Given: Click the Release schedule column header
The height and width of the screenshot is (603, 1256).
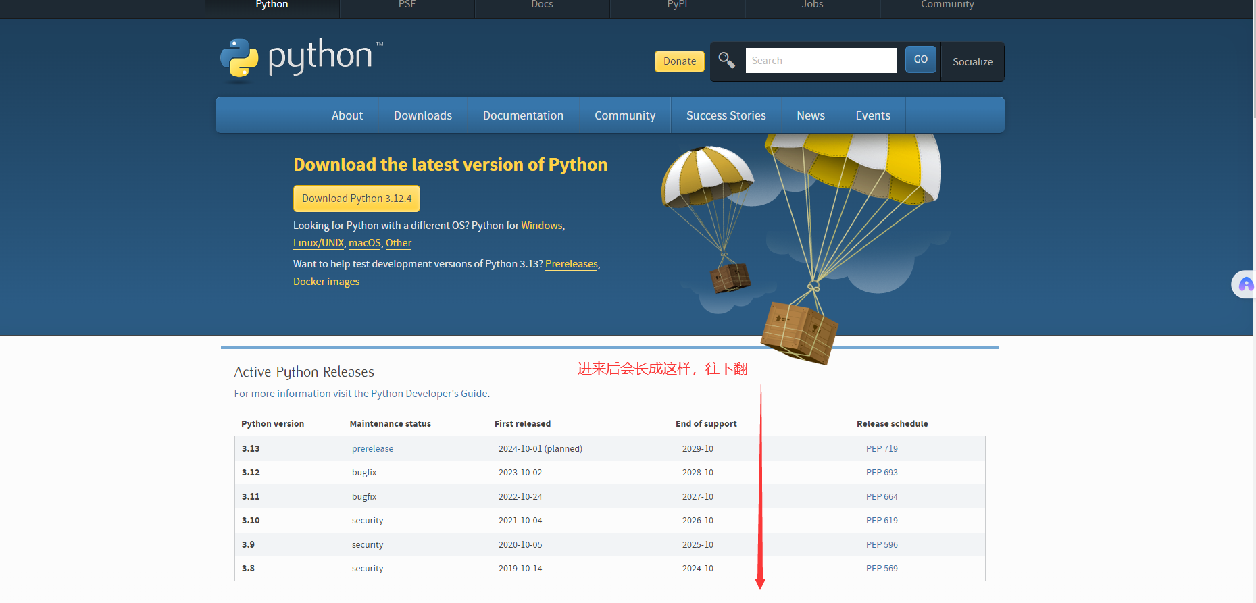Looking at the screenshot, I should pyautogui.click(x=892, y=424).
